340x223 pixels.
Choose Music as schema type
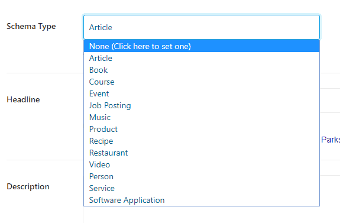tap(202, 117)
